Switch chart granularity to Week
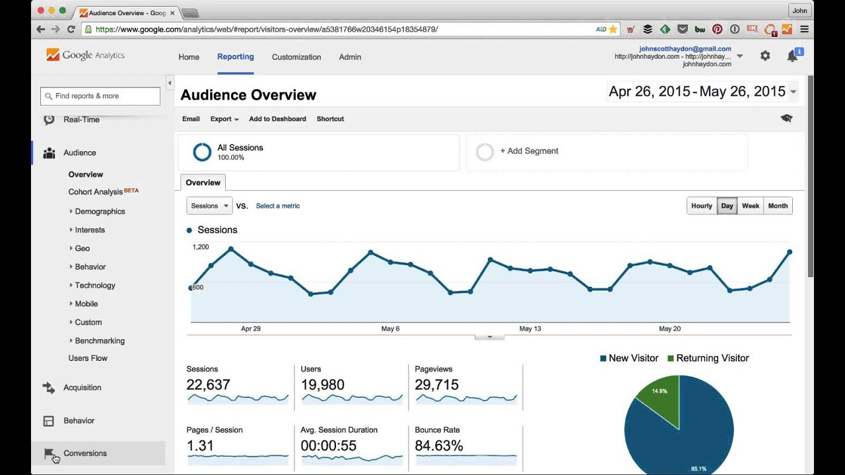845x475 pixels. coord(750,206)
